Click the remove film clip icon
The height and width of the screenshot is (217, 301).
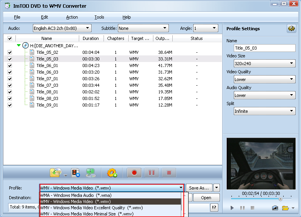pyautogui.click(x=75, y=173)
